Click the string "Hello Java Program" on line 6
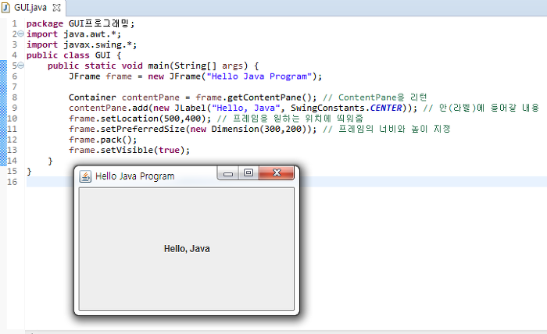Image resolution: width=547 pixels, height=334 pixels. (x=259, y=76)
